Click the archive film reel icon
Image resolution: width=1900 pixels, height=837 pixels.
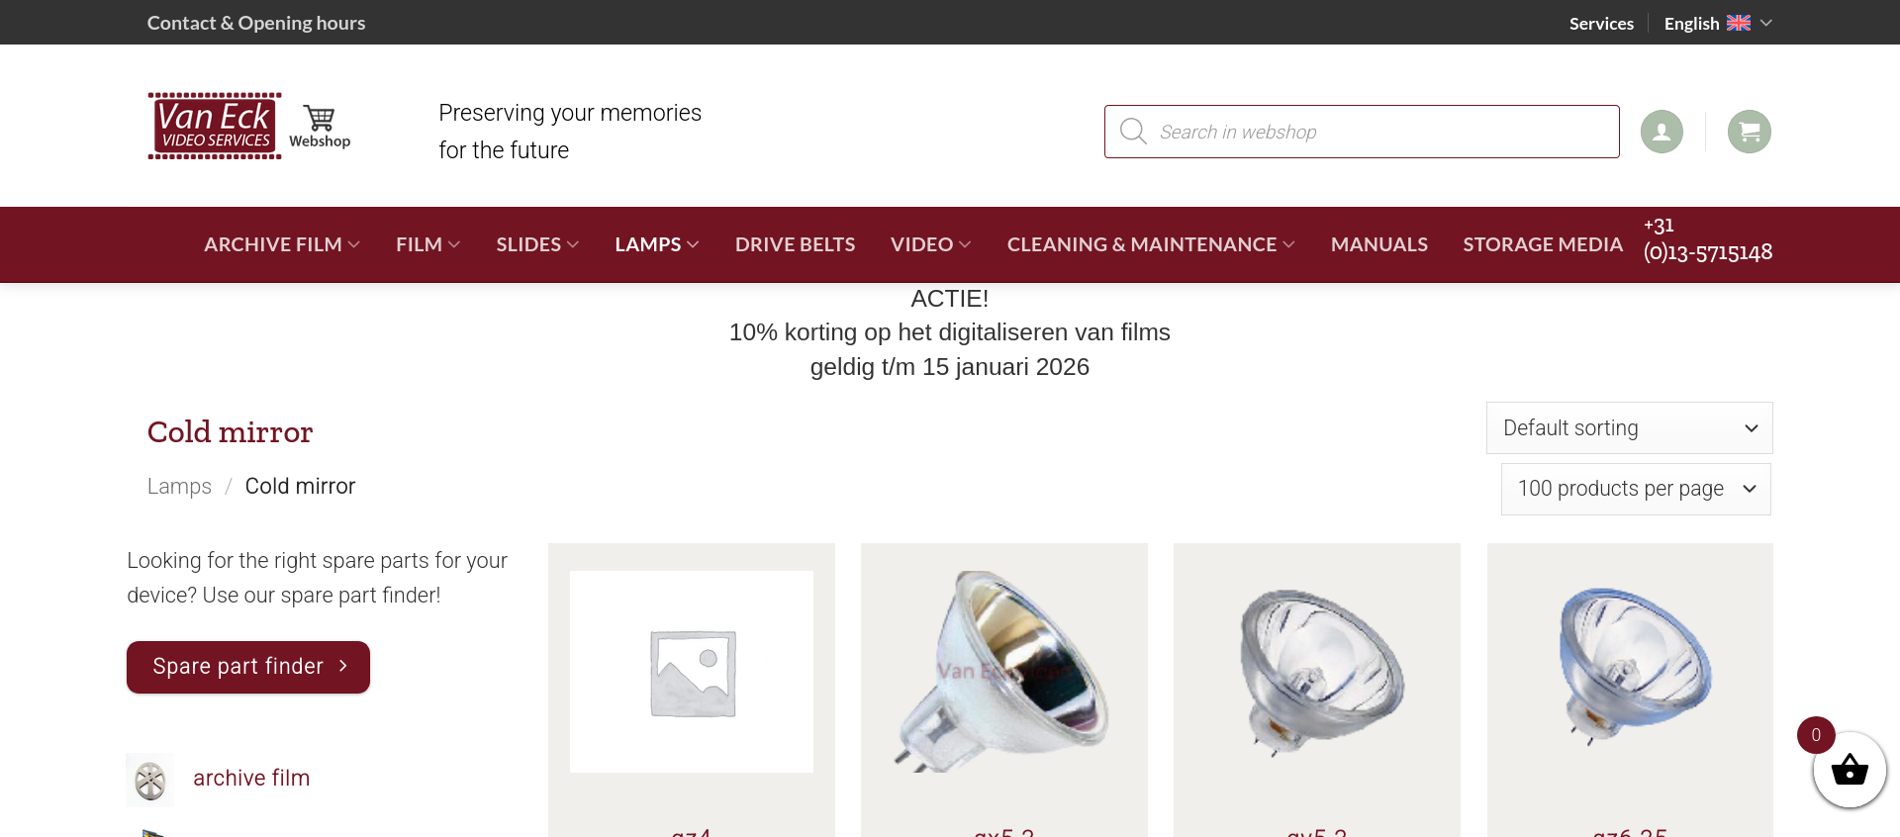(x=150, y=780)
